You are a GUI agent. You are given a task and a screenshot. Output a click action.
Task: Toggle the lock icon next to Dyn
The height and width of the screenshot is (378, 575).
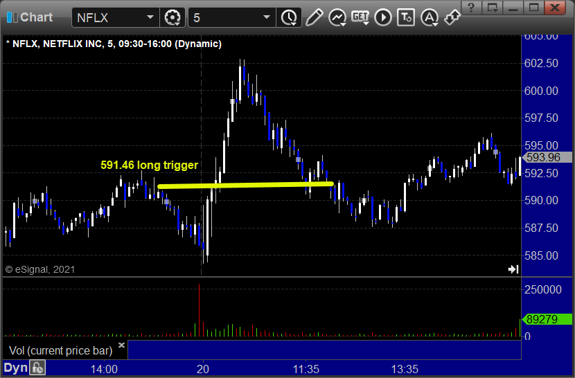coord(37,368)
